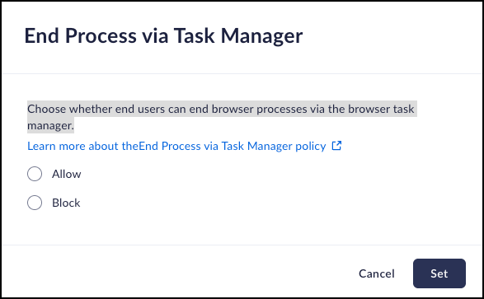The height and width of the screenshot is (299, 484).
Task: Click "Task Manager policy" portion of blue link
Action: point(274,146)
